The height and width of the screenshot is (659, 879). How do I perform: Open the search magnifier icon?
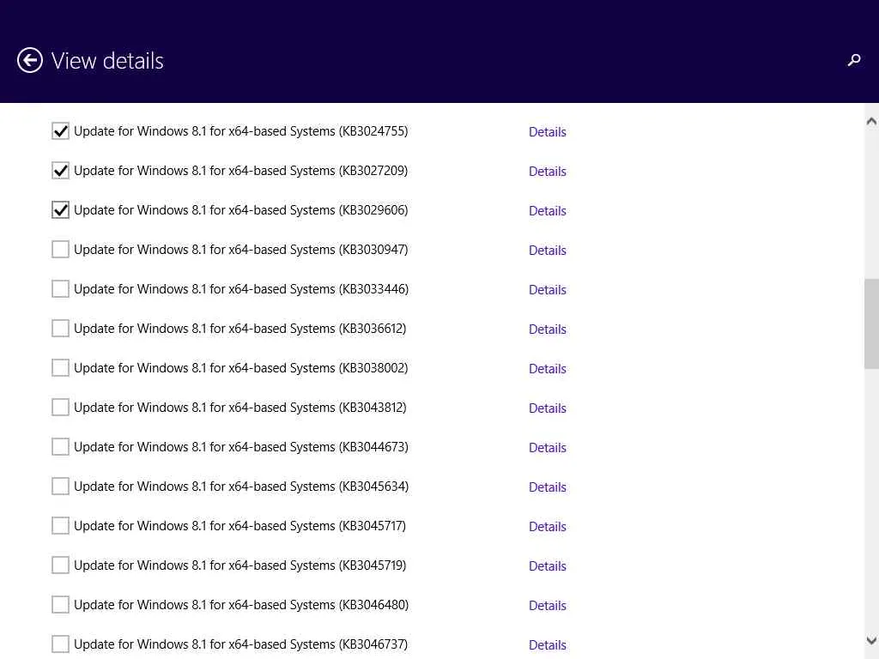[853, 60]
